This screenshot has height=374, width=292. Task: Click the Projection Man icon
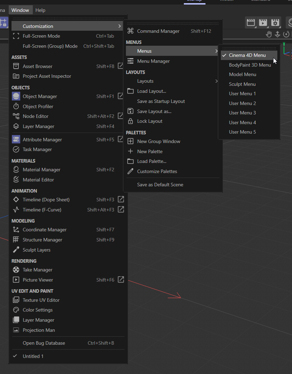(16, 330)
